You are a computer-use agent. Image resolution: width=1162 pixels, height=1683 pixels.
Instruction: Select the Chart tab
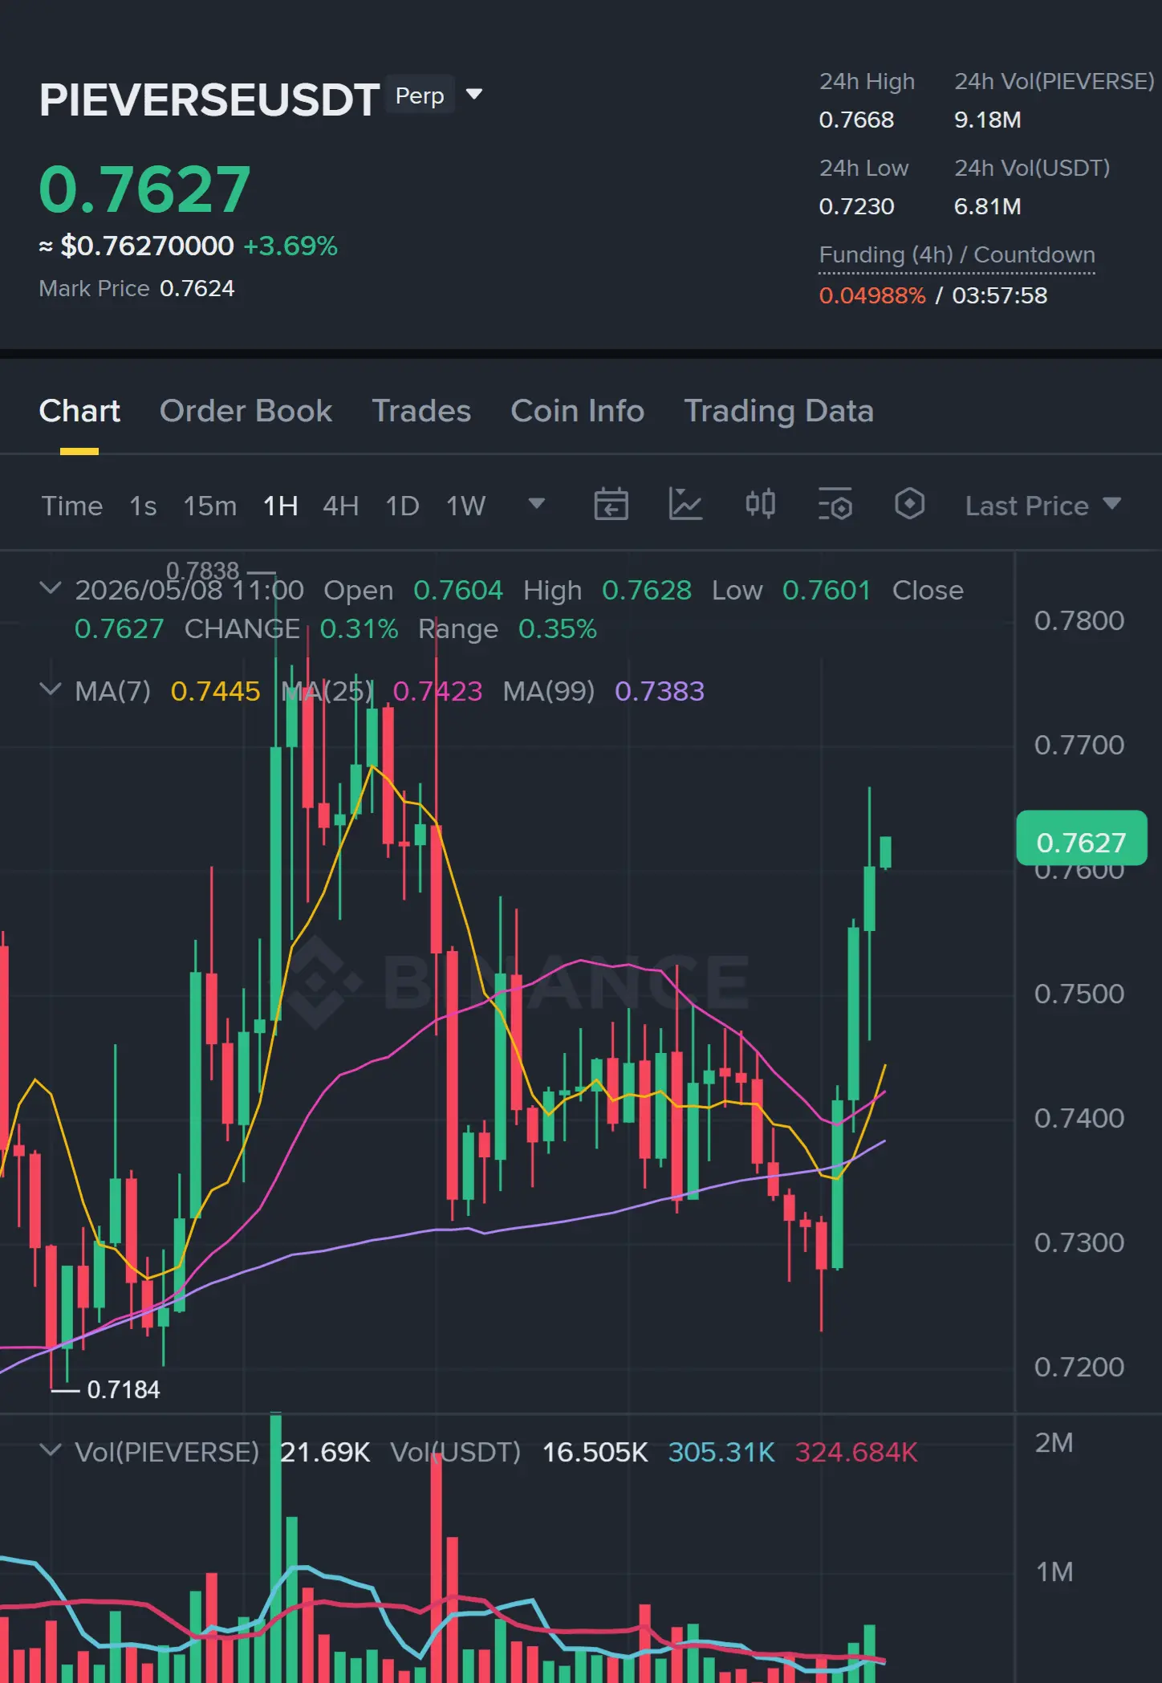(79, 411)
